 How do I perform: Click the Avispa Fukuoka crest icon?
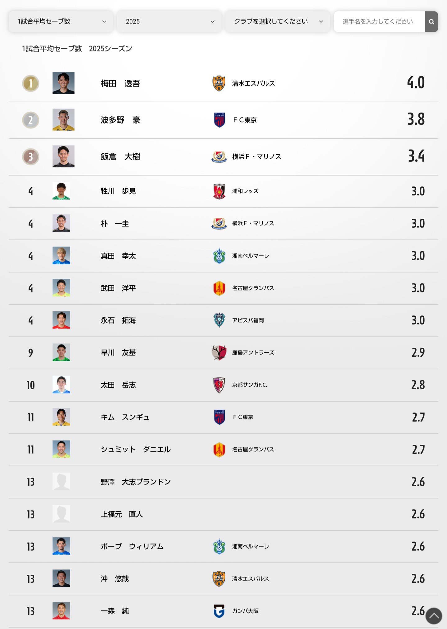pos(219,320)
